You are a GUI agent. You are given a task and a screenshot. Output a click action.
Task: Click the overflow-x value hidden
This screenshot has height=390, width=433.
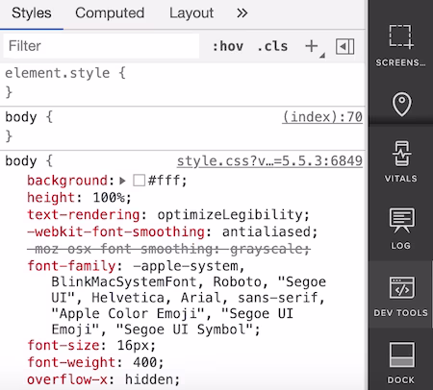pos(148,379)
